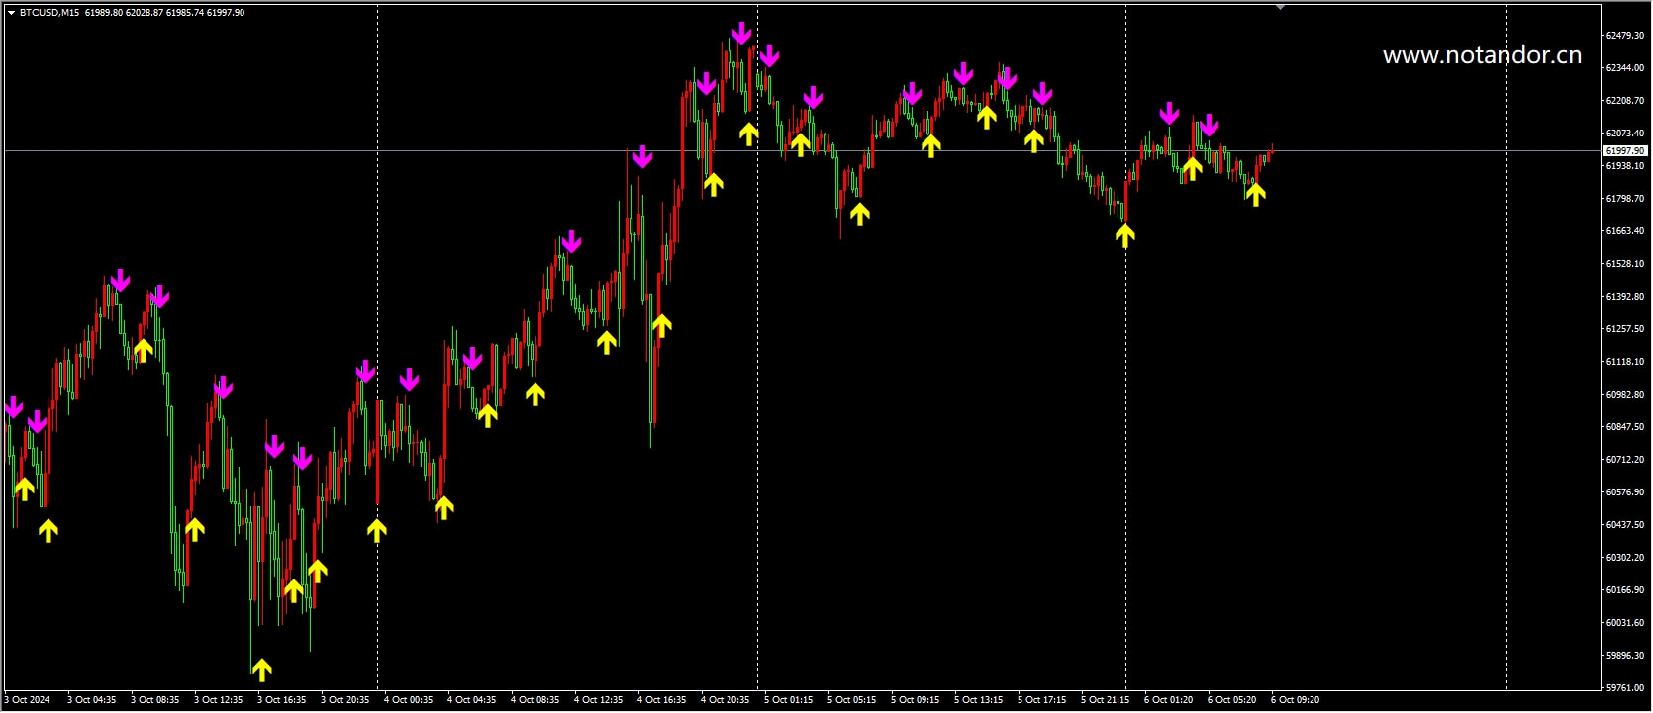The height and width of the screenshot is (713, 1653).
Task: Click the magenta arrow touching the horizontal price line
Action: tap(642, 156)
